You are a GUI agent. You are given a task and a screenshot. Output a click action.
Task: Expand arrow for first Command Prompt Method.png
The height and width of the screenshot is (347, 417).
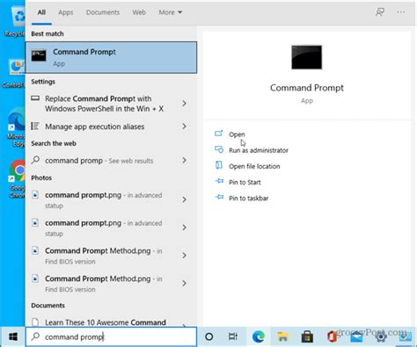(x=184, y=256)
